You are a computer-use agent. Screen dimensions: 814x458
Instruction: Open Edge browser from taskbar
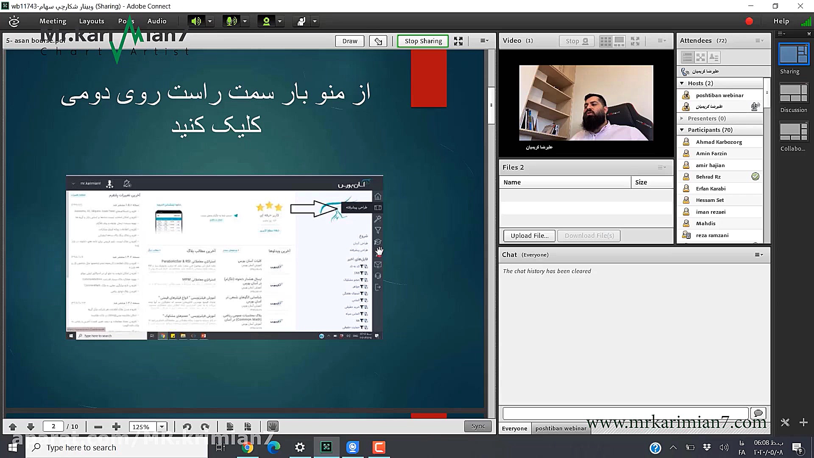pos(274,447)
